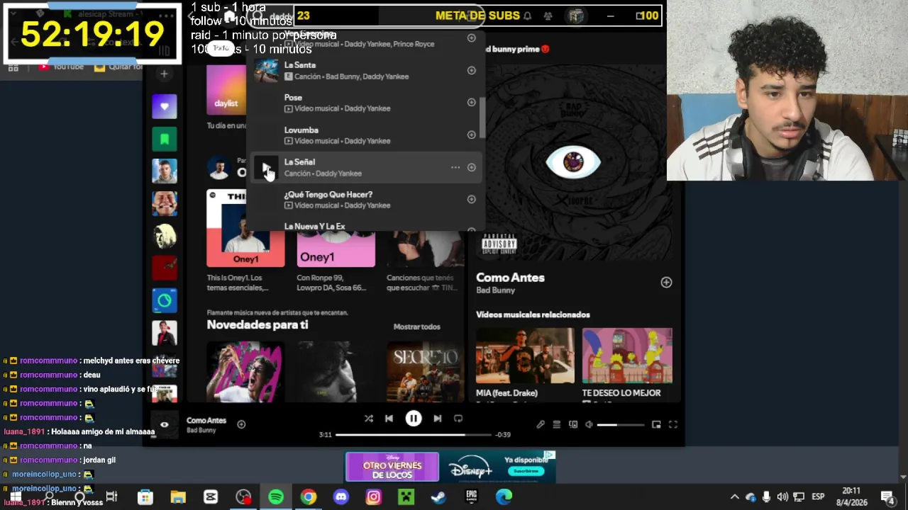Open Liked Songs in the sidebar

point(165,106)
